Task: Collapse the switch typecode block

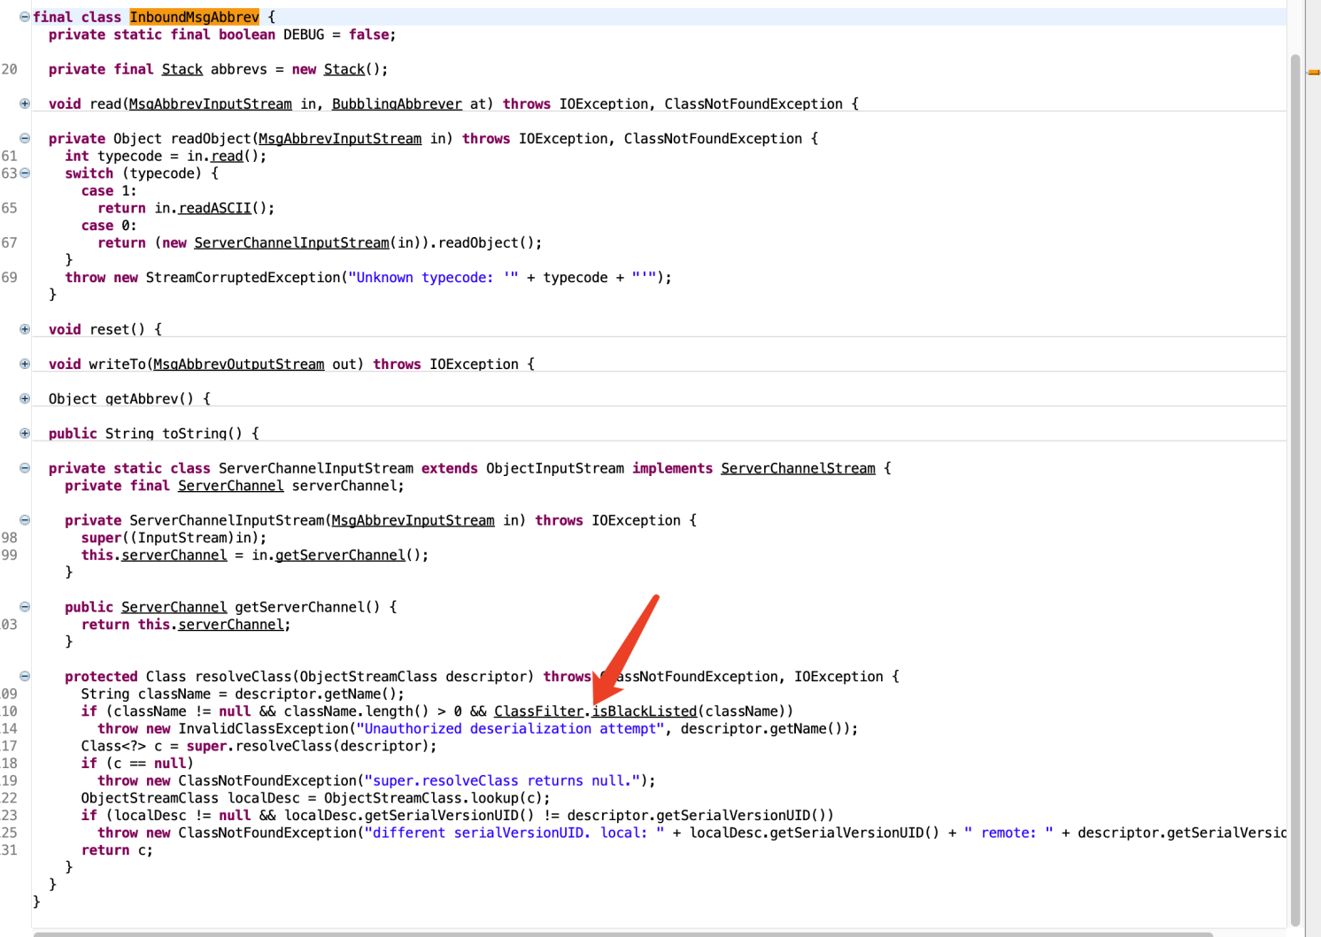Action: (x=25, y=173)
